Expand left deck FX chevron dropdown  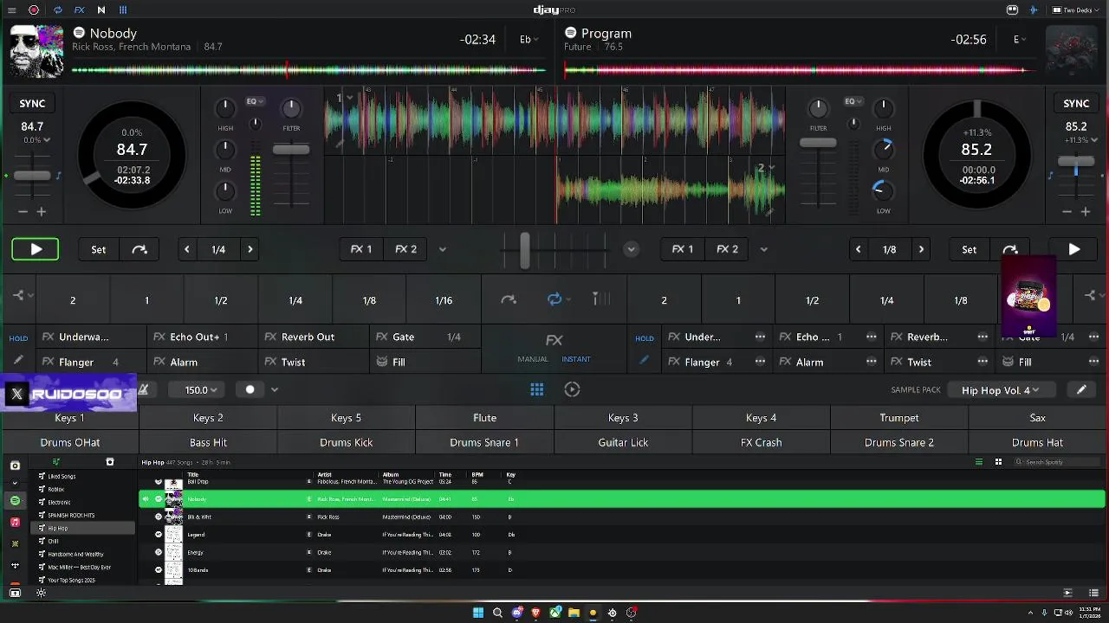[442, 249]
